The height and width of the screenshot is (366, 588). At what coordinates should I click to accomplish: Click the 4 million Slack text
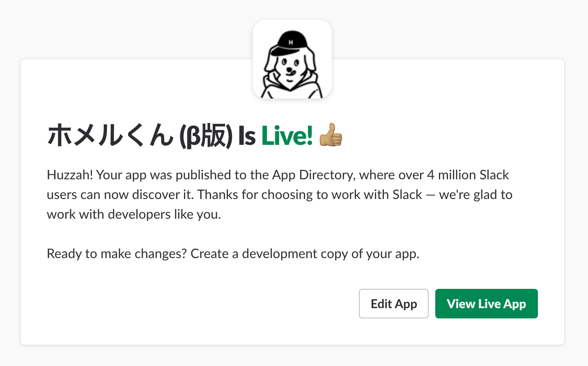[468, 175]
